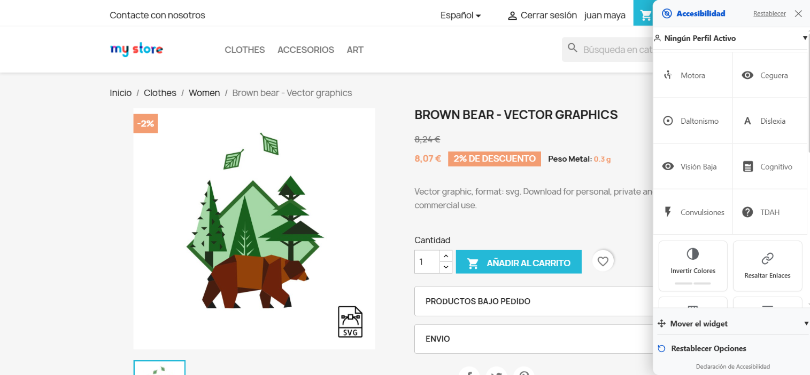Toggle the Resaltar Enlaces option
The image size is (810, 375).
click(767, 265)
